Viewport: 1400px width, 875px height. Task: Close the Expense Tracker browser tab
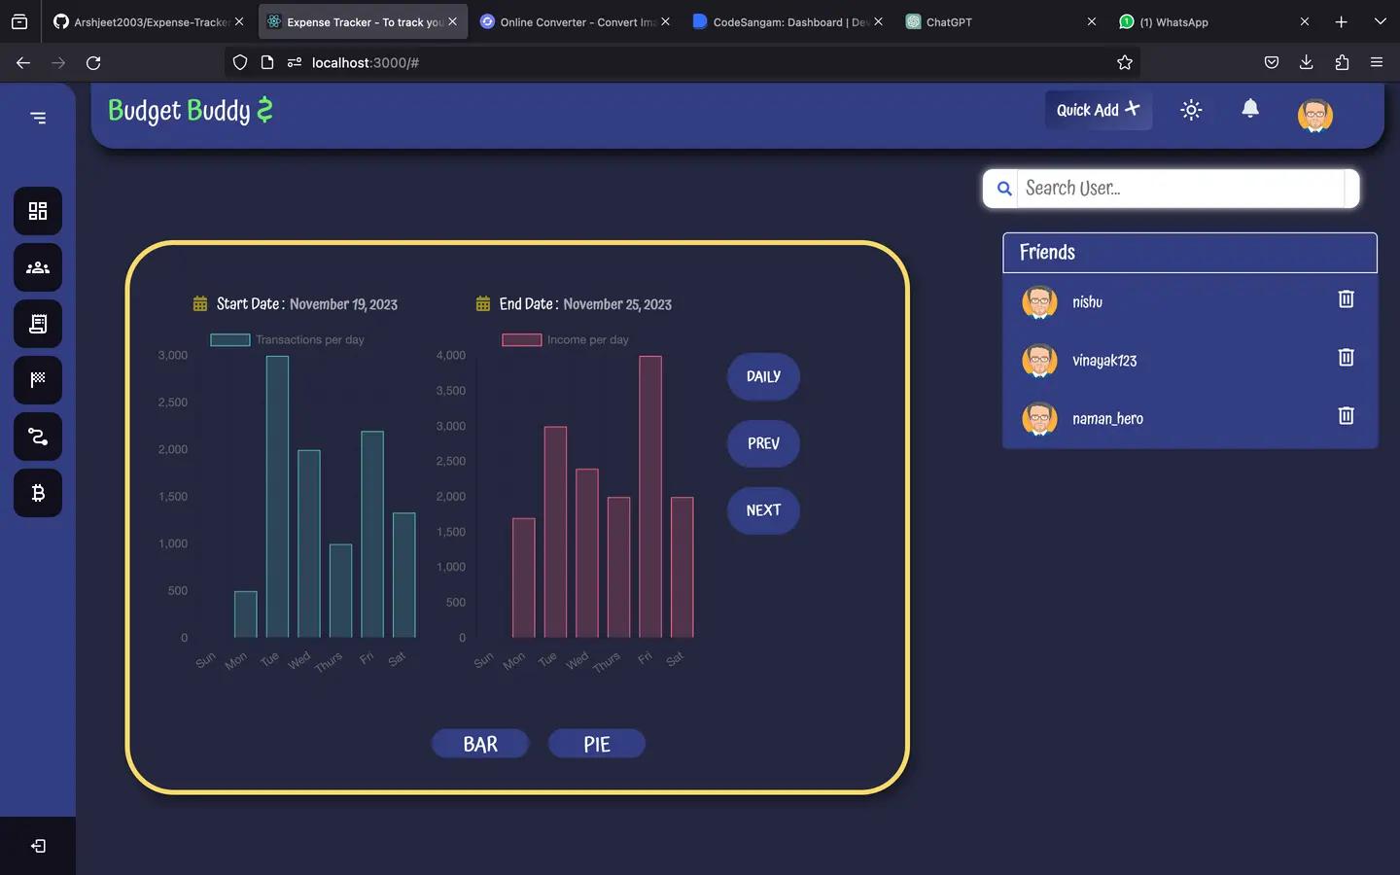click(452, 21)
